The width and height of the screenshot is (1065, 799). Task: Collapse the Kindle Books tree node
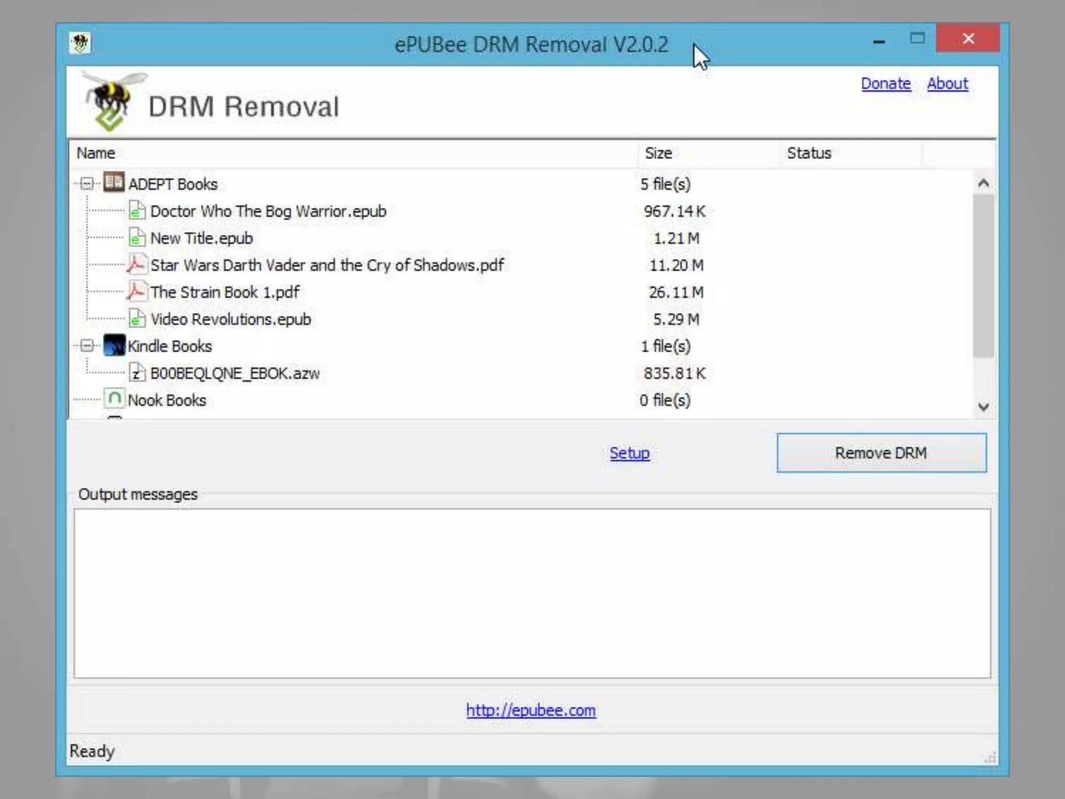pyautogui.click(x=87, y=346)
